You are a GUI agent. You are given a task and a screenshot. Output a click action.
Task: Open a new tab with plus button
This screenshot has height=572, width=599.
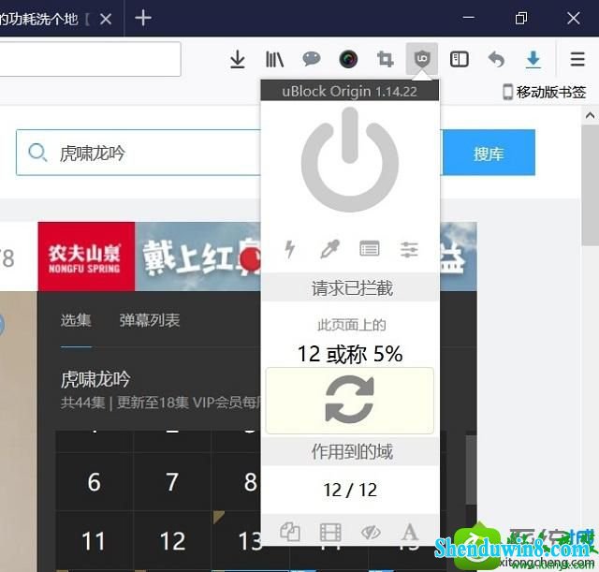tap(143, 18)
